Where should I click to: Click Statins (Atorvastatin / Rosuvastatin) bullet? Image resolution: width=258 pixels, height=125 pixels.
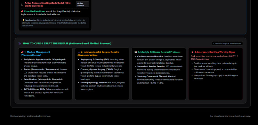45,73
